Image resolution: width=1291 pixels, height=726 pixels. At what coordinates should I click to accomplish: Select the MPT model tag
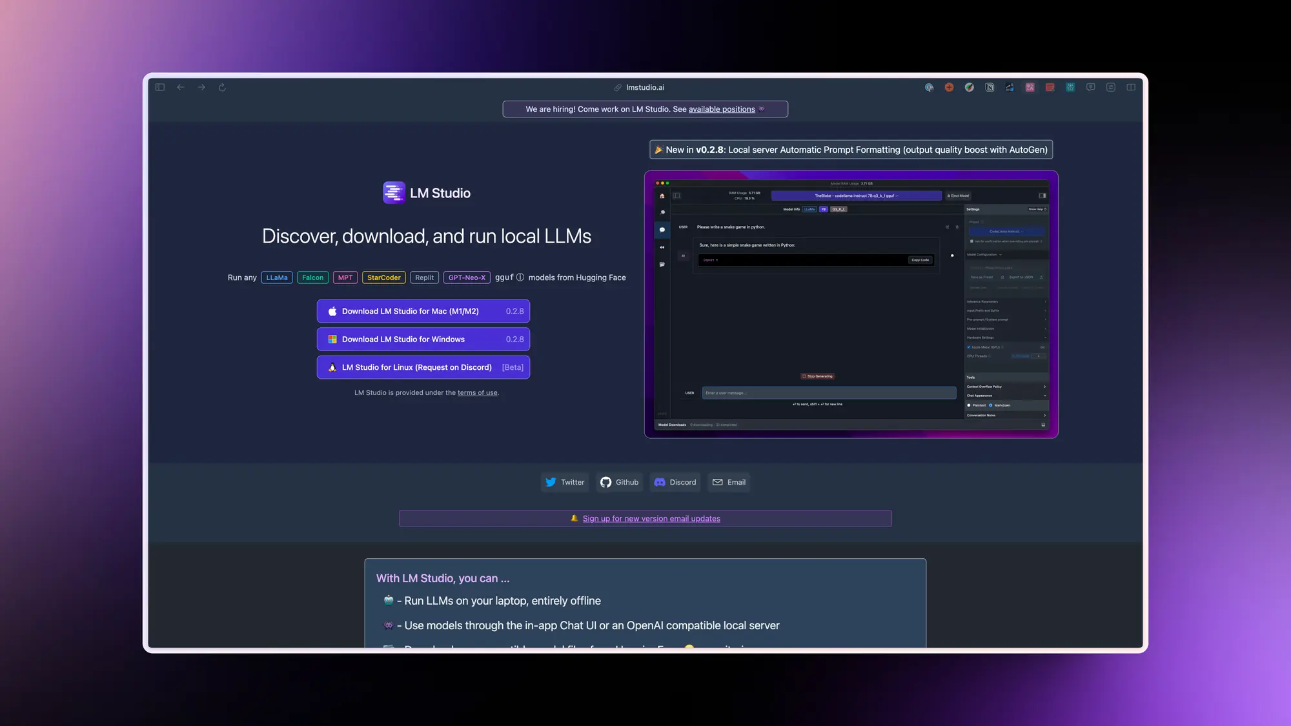(345, 277)
